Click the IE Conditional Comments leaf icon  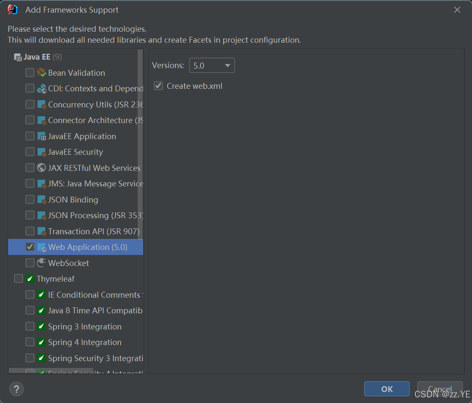point(41,294)
